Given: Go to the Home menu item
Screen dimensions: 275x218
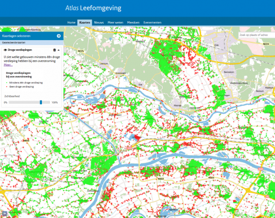Looking at the screenshot, I should 72,22.
